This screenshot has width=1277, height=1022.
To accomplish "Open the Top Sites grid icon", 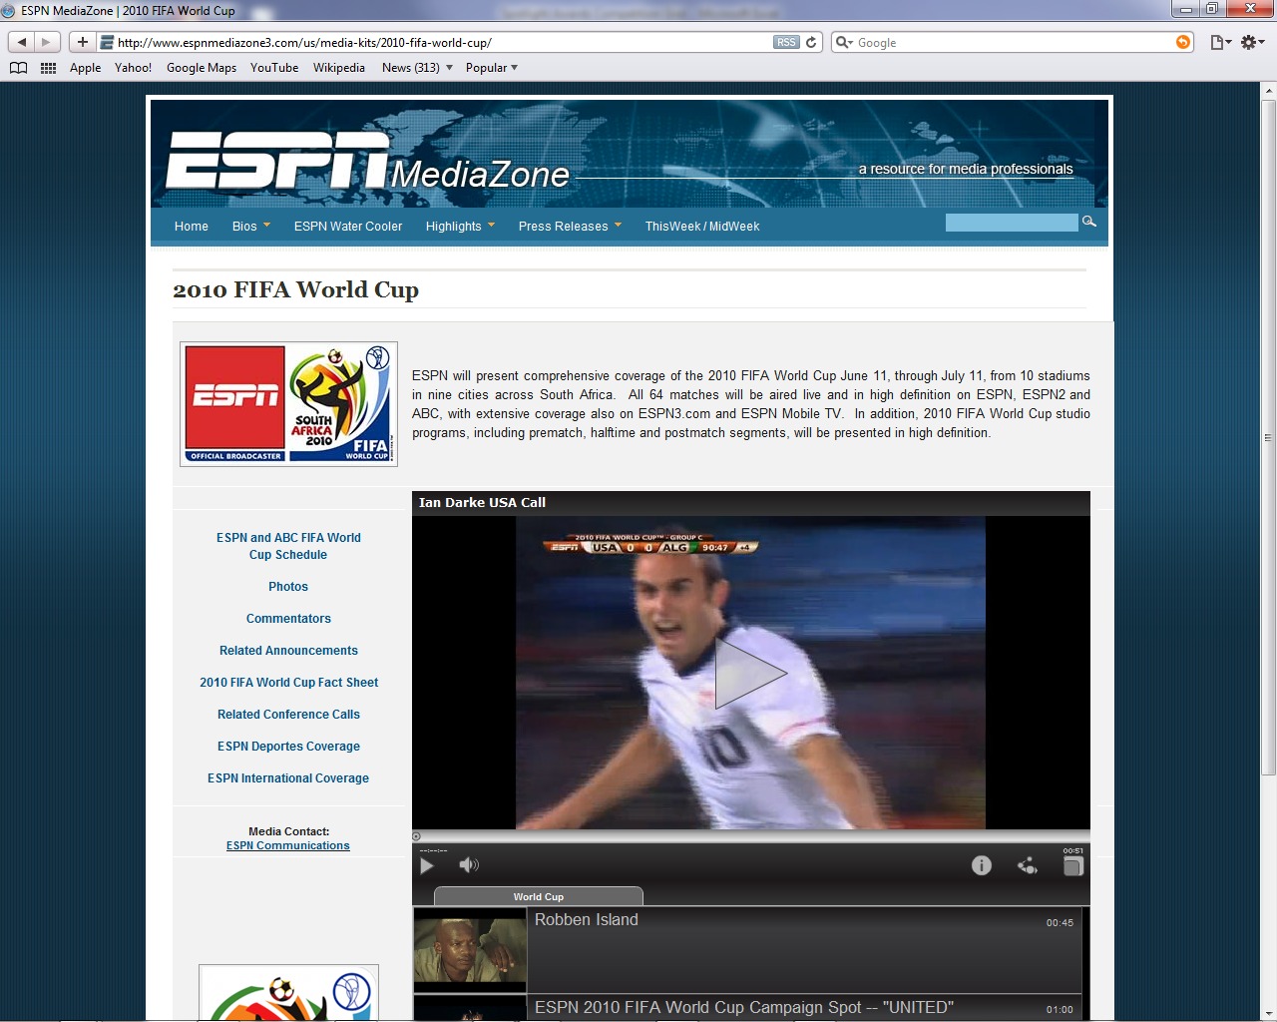I will 48,68.
